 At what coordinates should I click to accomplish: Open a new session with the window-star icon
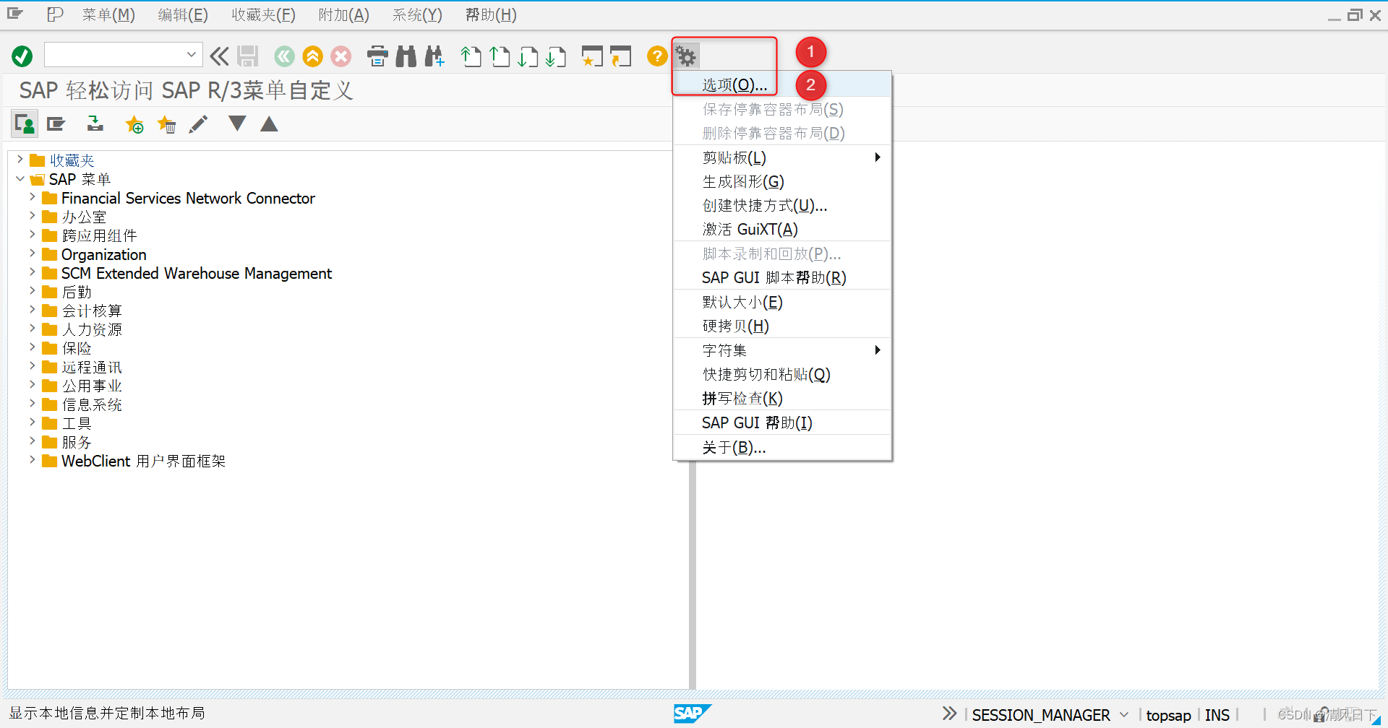591,56
